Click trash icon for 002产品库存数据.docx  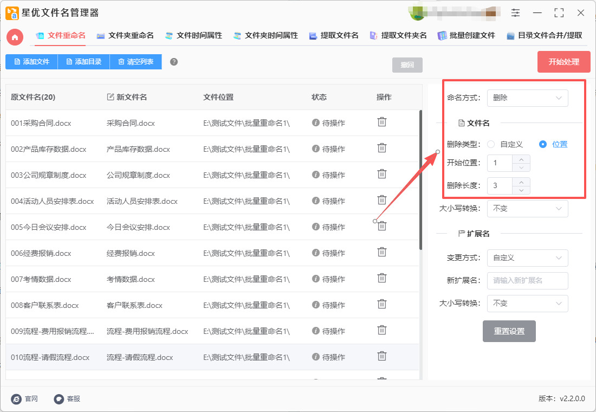(381, 147)
